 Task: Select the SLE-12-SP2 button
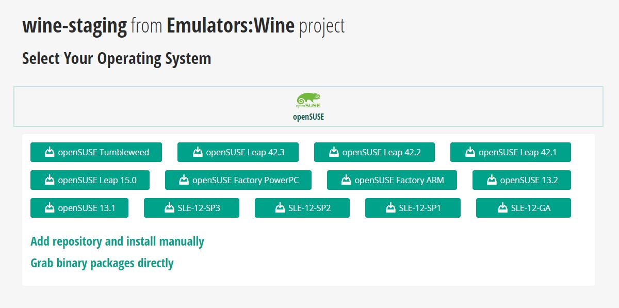(302, 208)
